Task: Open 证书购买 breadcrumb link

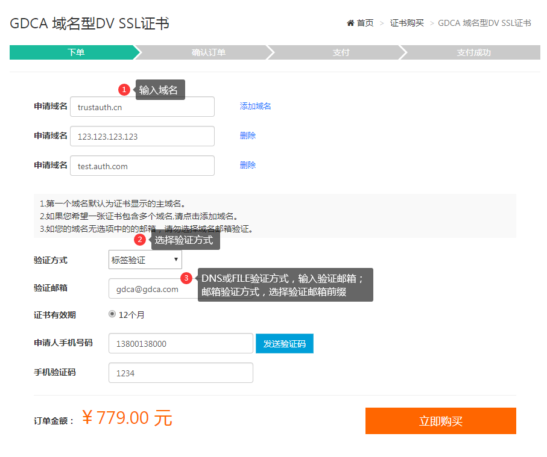Action: point(406,23)
